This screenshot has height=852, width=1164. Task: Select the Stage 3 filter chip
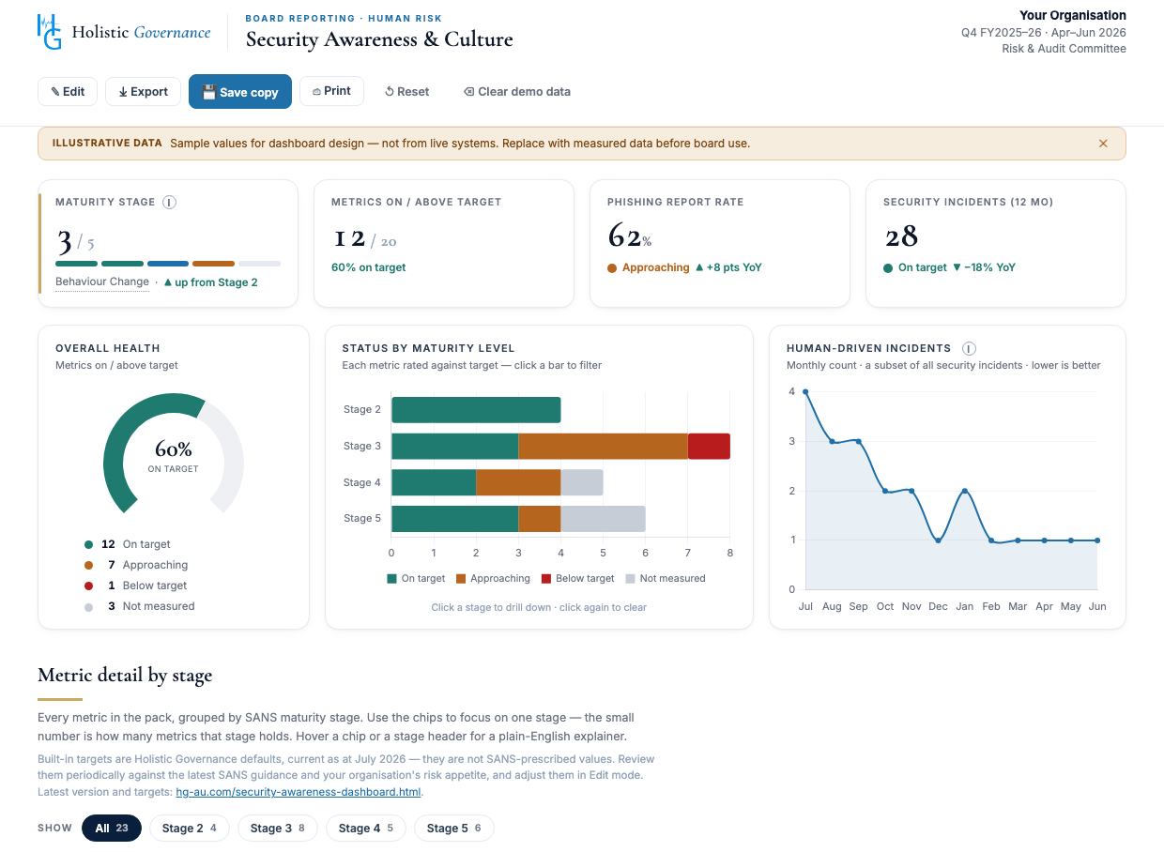click(278, 828)
